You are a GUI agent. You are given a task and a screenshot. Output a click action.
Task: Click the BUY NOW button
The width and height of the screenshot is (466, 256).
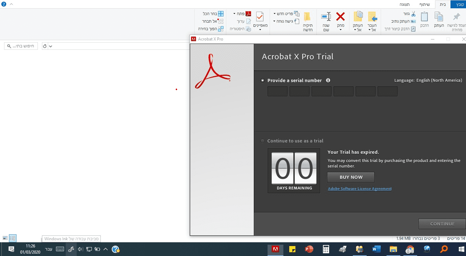[x=351, y=177]
